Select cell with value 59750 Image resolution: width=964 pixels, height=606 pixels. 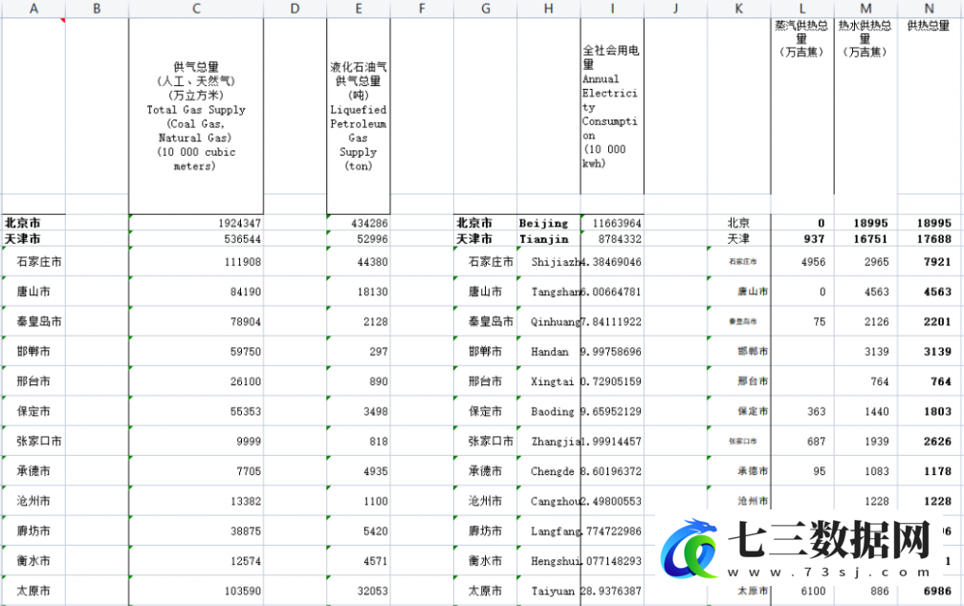tap(196, 351)
